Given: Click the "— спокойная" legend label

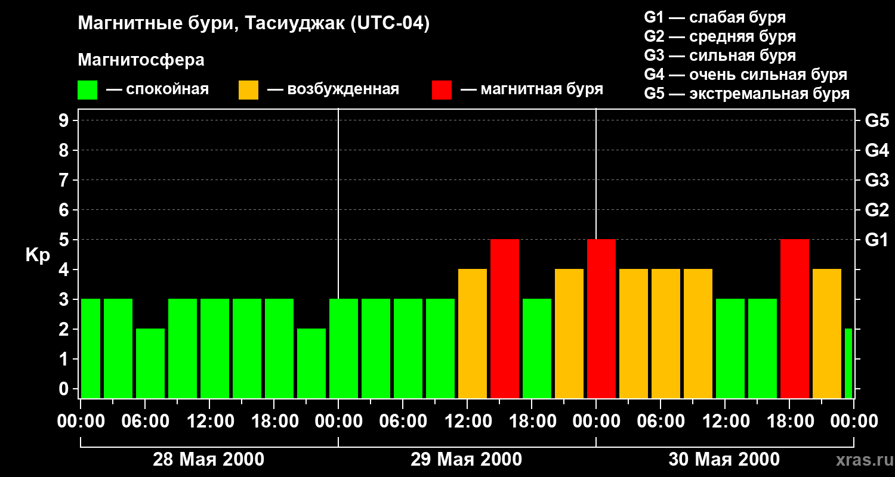Looking at the screenshot, I should coord(158,89).
